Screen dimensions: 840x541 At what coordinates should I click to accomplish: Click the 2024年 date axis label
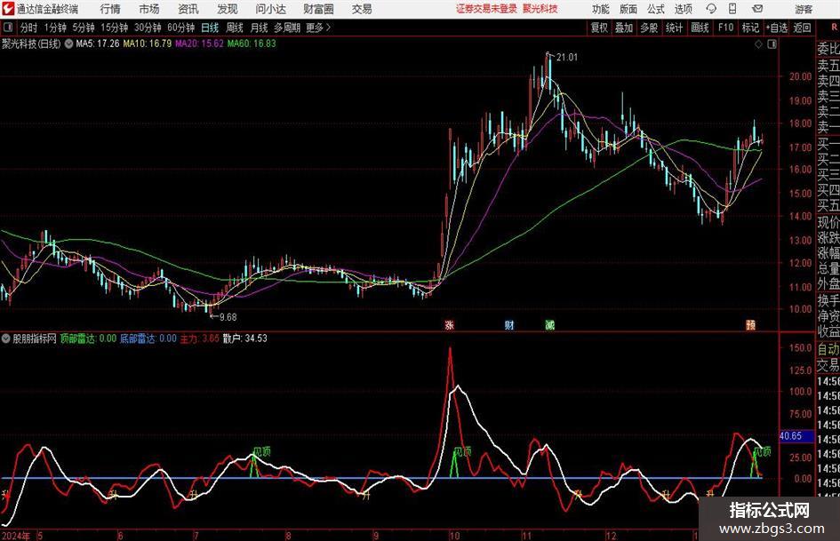tap(16, 536)
